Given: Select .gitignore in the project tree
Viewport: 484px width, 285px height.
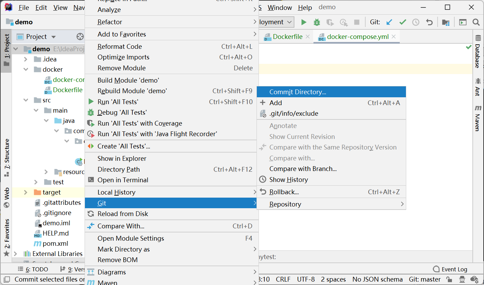Looking at the screenshot, I should (53, 213).
